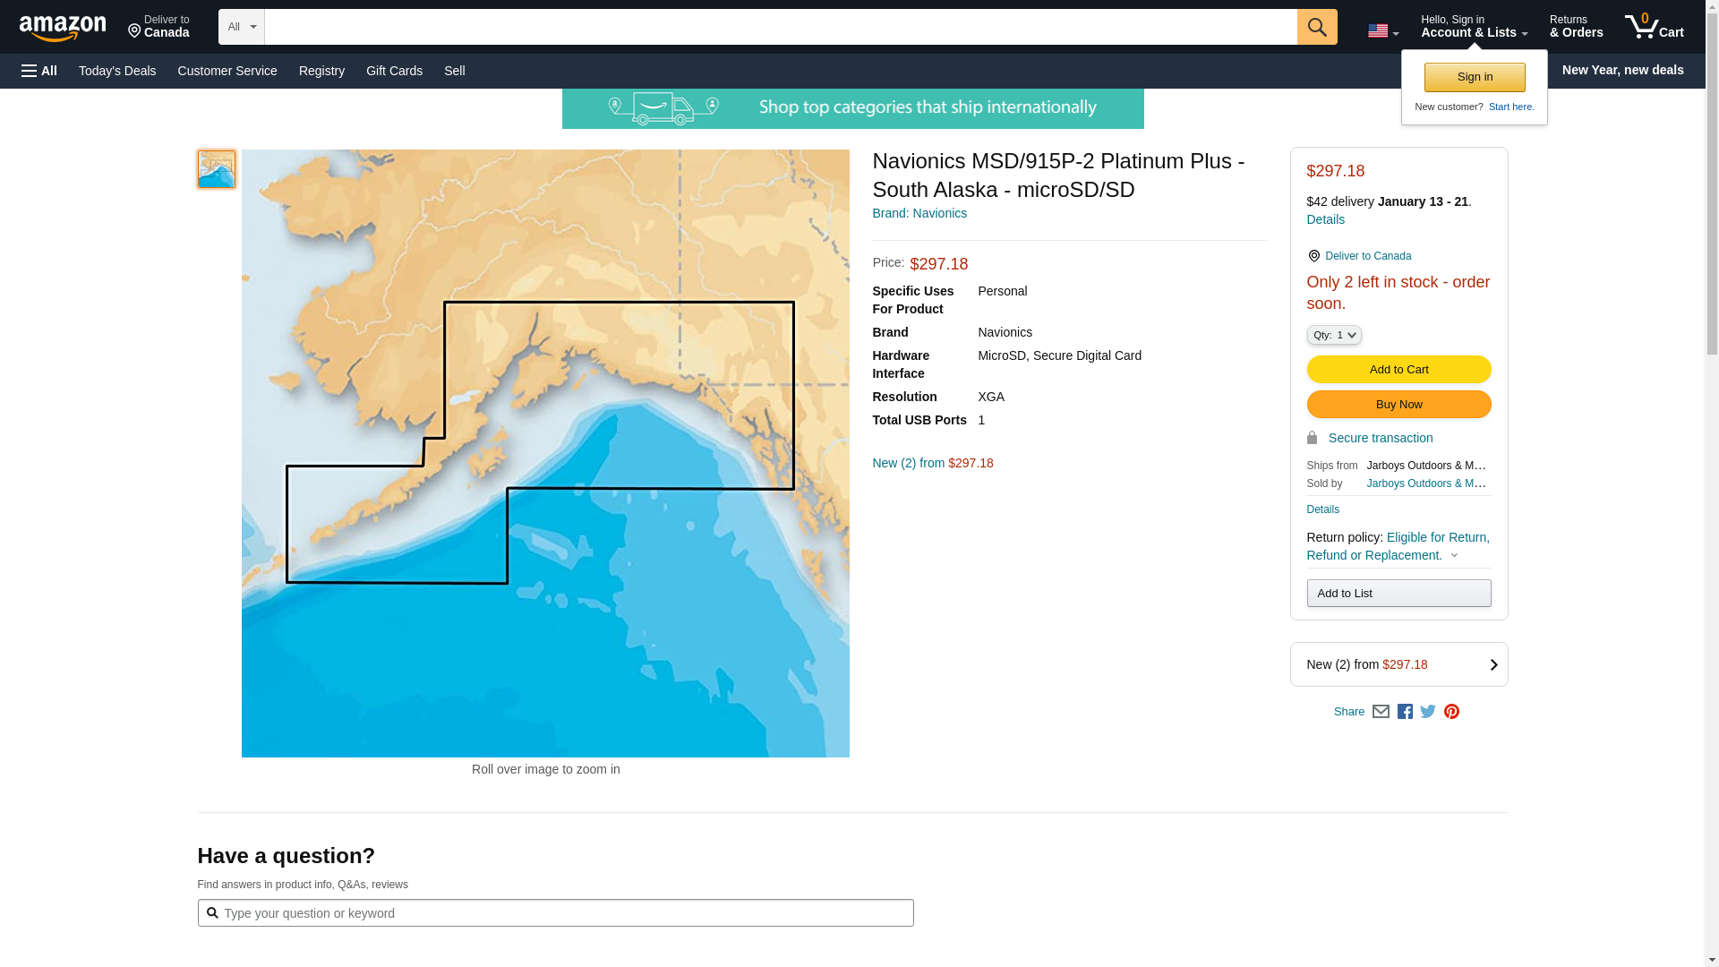Share on Facebook icon

1405,712
